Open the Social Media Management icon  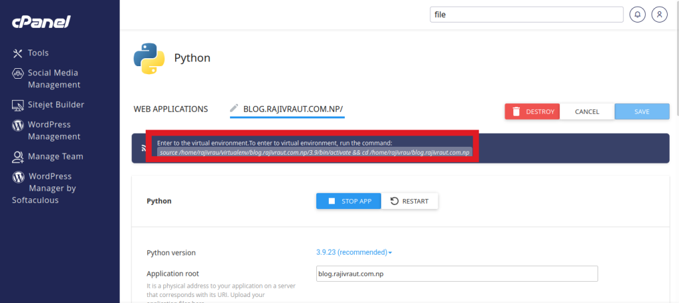pyautogui.click(x=17, y=73)
